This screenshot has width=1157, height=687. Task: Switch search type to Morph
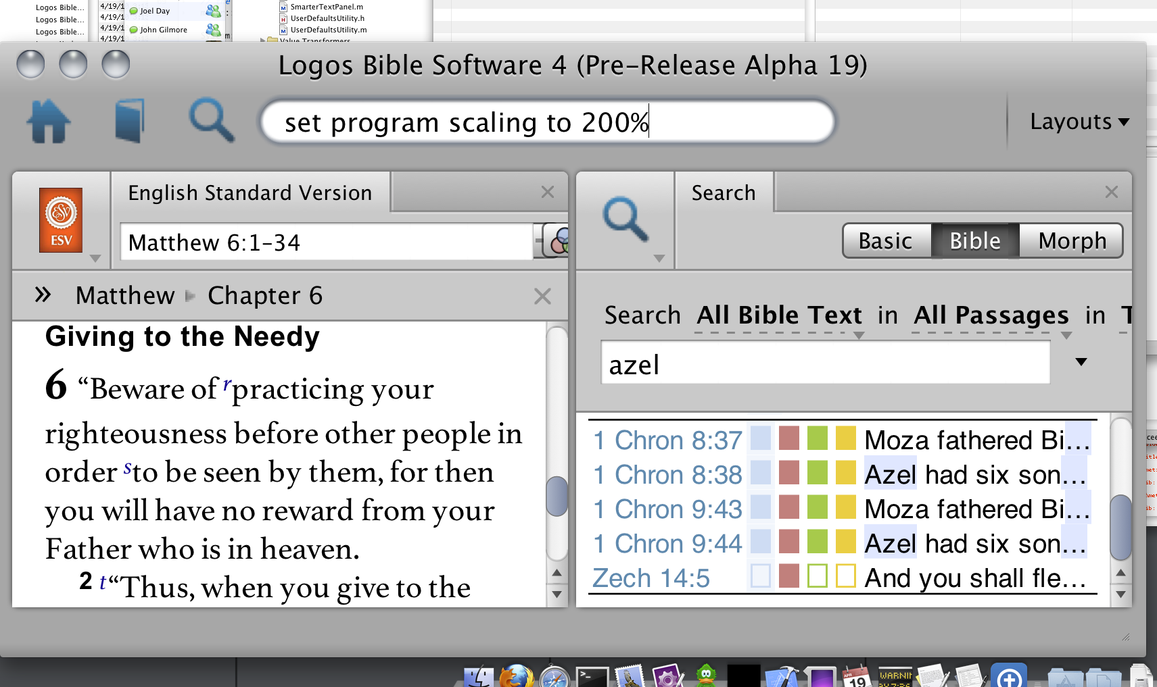pos(1072,241)
